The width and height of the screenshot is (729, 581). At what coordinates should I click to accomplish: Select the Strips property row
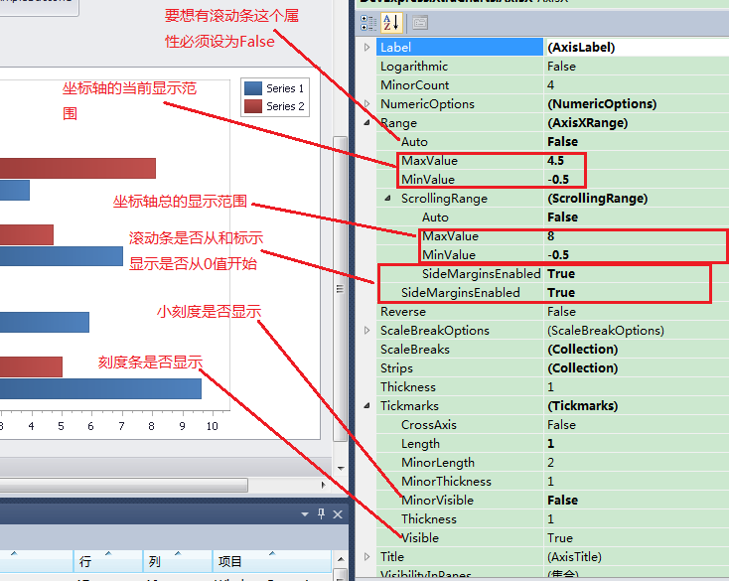[x=553, y=368]
